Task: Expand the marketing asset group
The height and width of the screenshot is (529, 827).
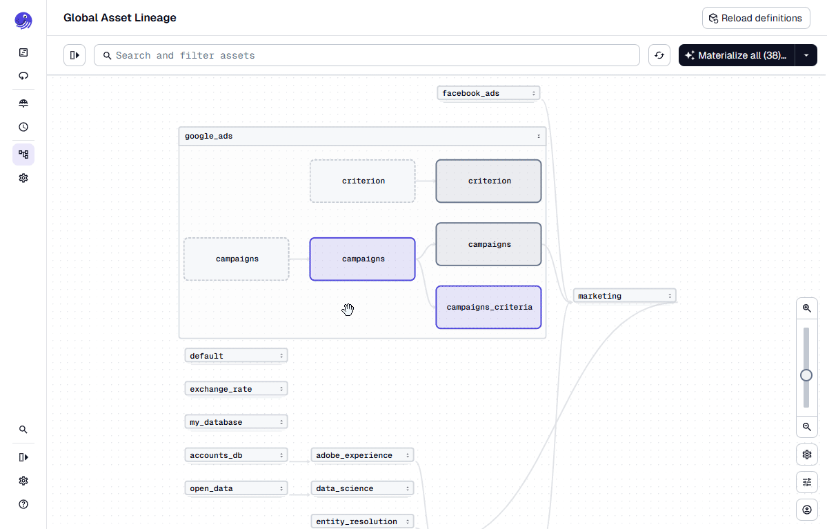Action: coord(669,296)
